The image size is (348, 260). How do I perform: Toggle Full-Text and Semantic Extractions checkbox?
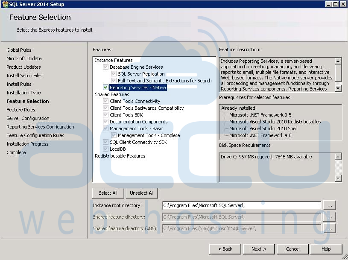tap(114, 81)
